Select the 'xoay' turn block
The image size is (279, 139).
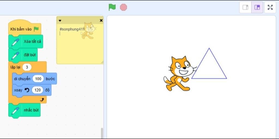[x=32, y=90]
